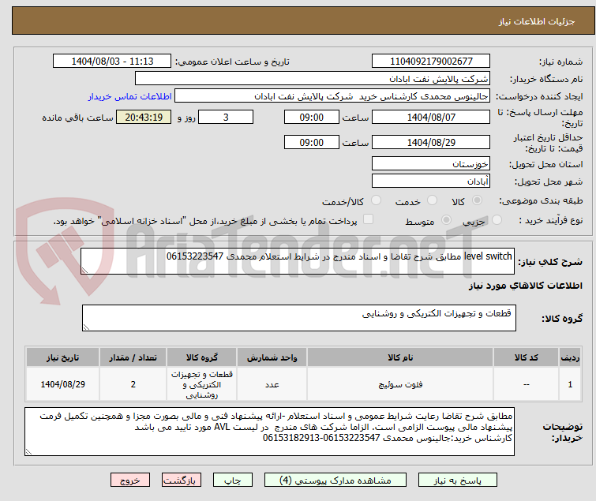Click the announcement date field 1404/08/03 - 11:13
The width and height of the screenshot is (596, 501).
click(112, 62)
